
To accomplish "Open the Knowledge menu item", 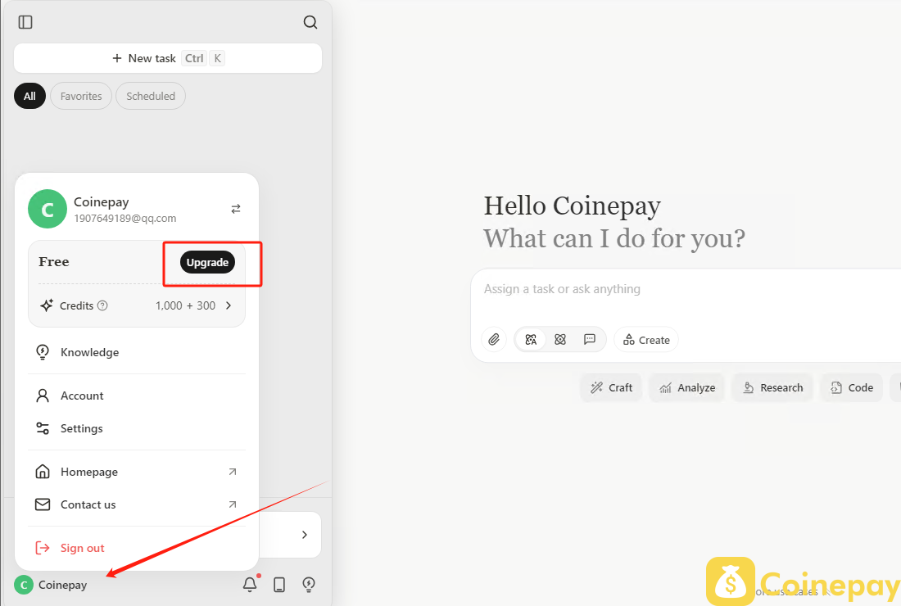I will [x=137, y=352].
